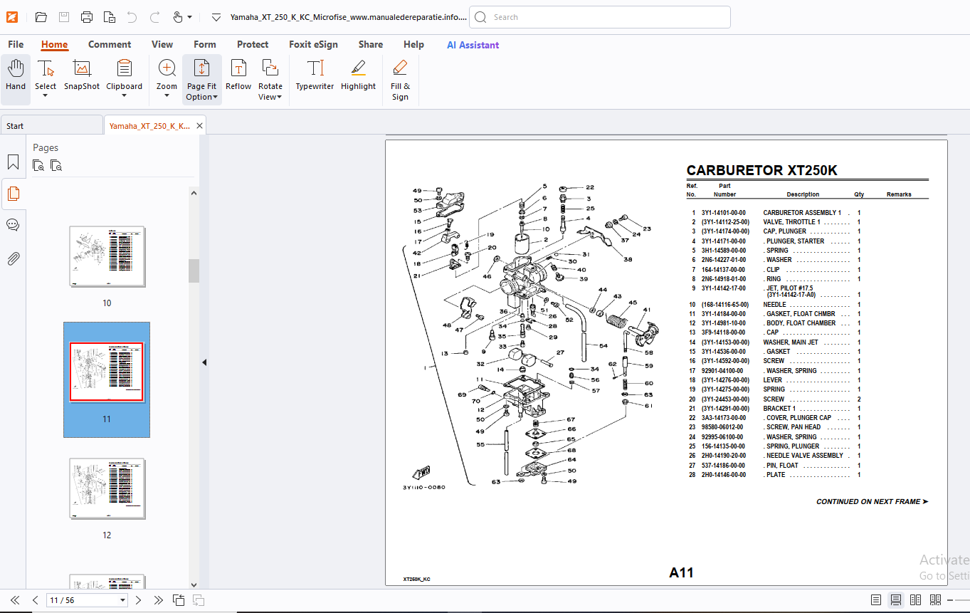Open the File menu
This screenshot has height=613, width=970.
[x=16, y=44]
